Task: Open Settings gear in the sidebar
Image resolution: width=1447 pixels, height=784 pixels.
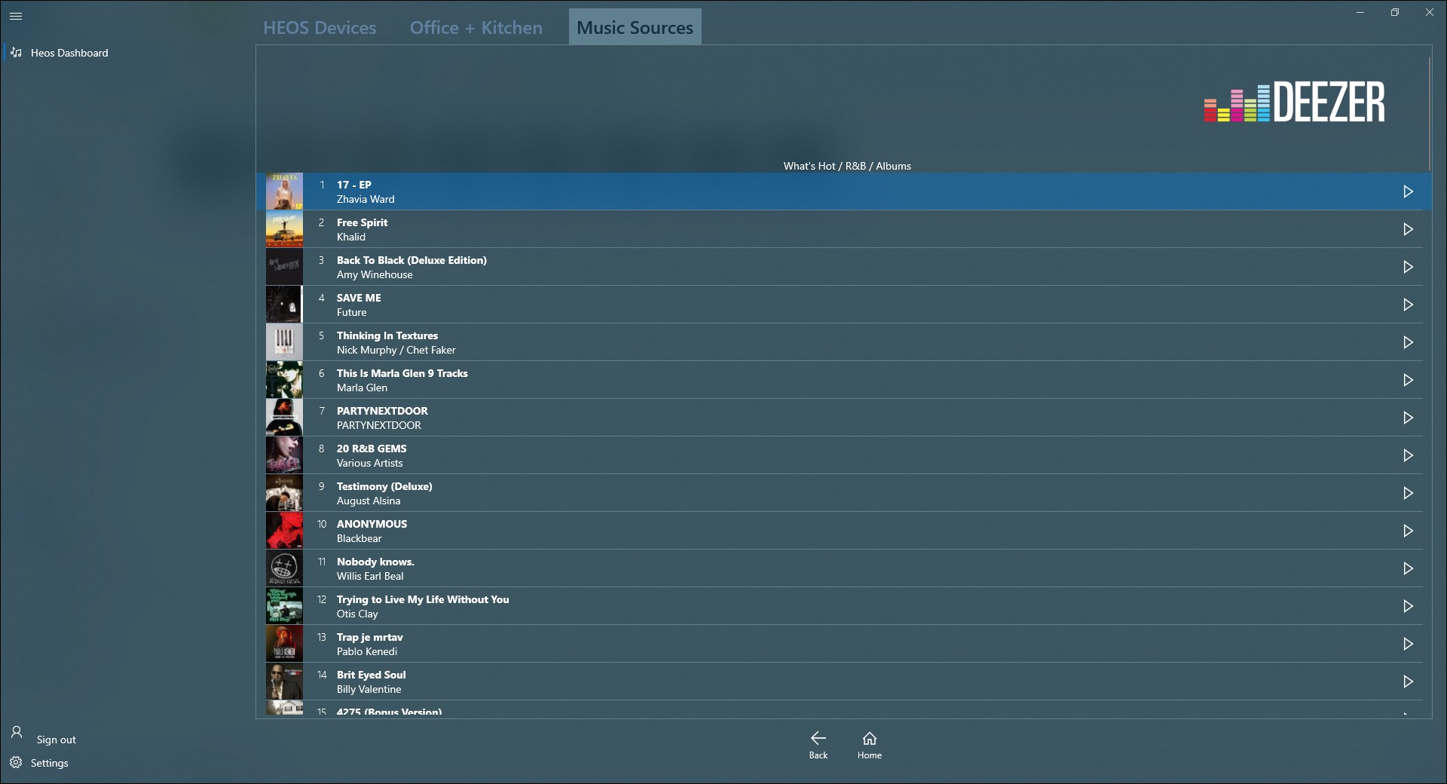Action: click(x=16, y=763)
